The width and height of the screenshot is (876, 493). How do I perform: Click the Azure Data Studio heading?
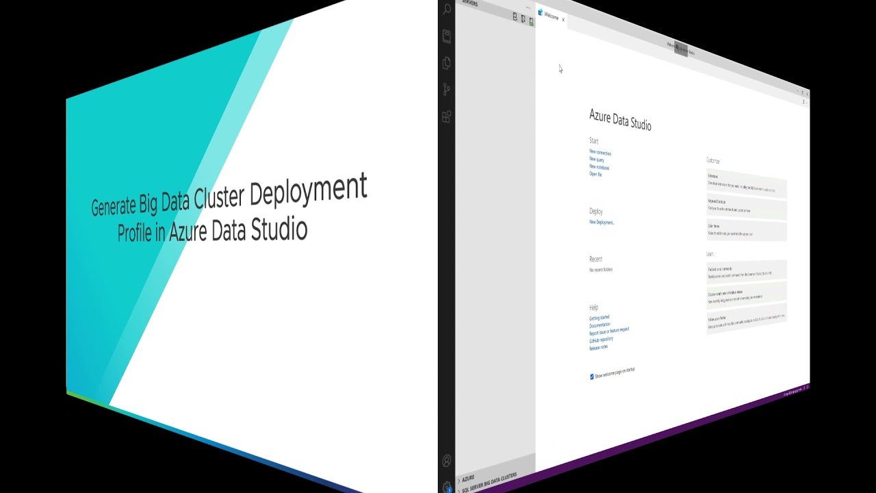point(620,120)
